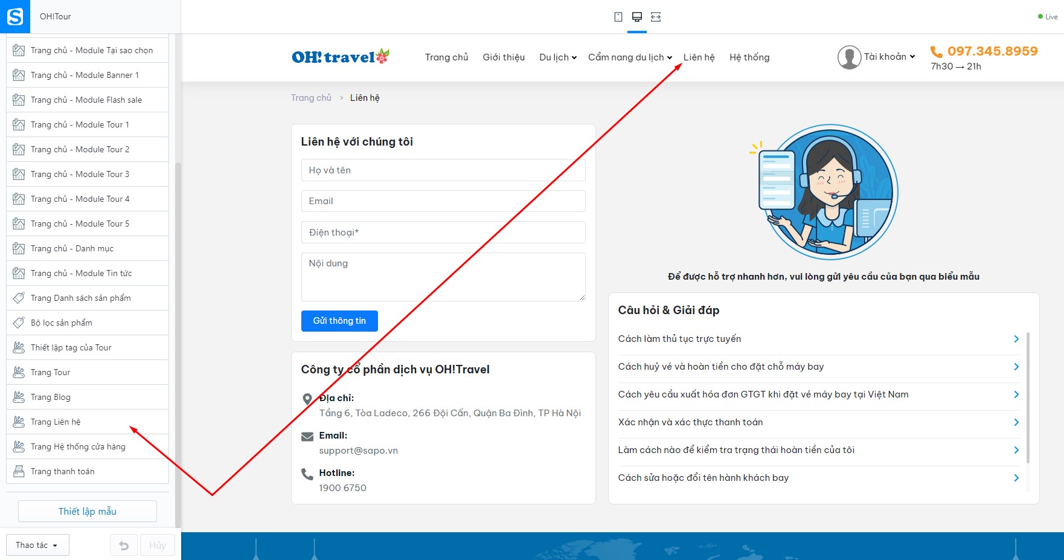Open the Cẩm nang du lịch dropdown
The image size is (1064, 560).
click(630, 57)
